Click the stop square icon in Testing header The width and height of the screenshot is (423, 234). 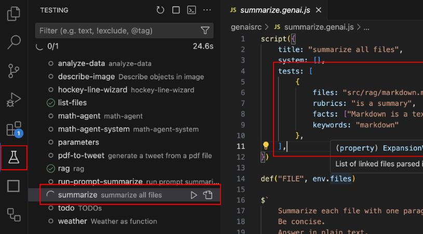176,10
